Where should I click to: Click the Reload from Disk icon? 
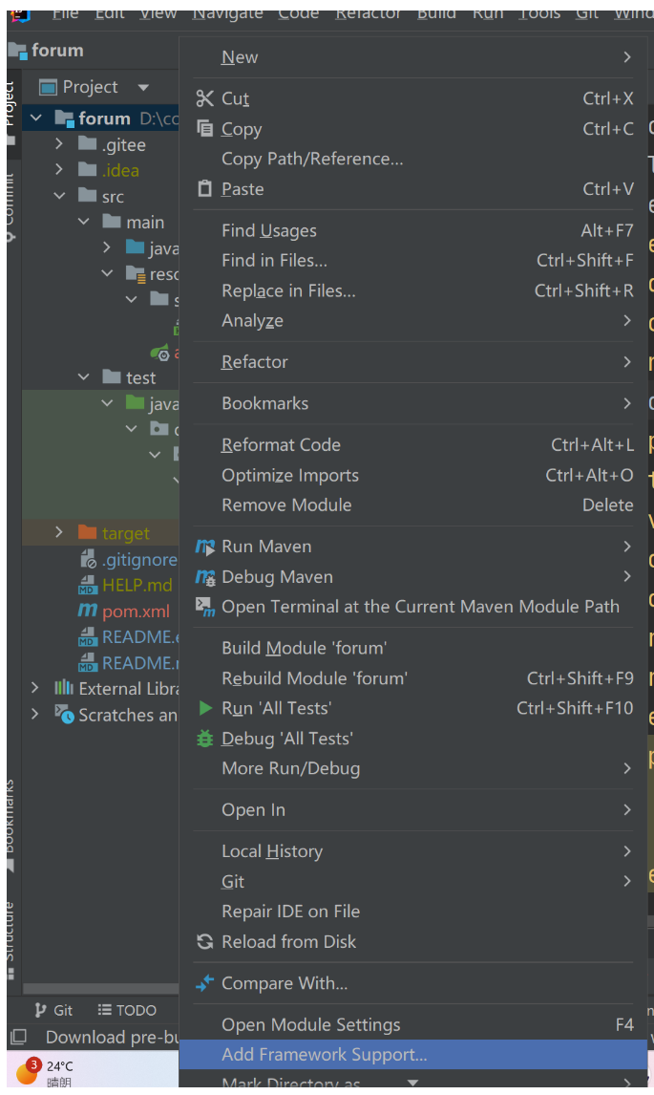[205, 941]
